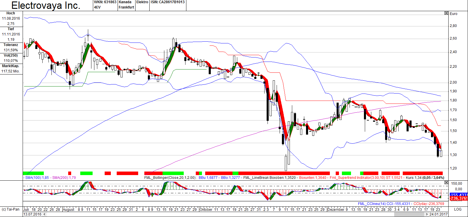Click the 4EV ticker symbol

pos(97,7)
